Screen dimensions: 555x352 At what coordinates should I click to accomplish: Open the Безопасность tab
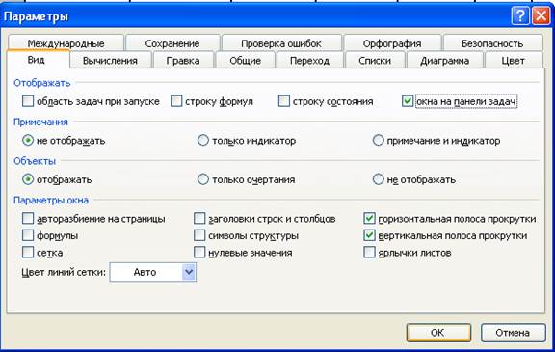(492, 43)
